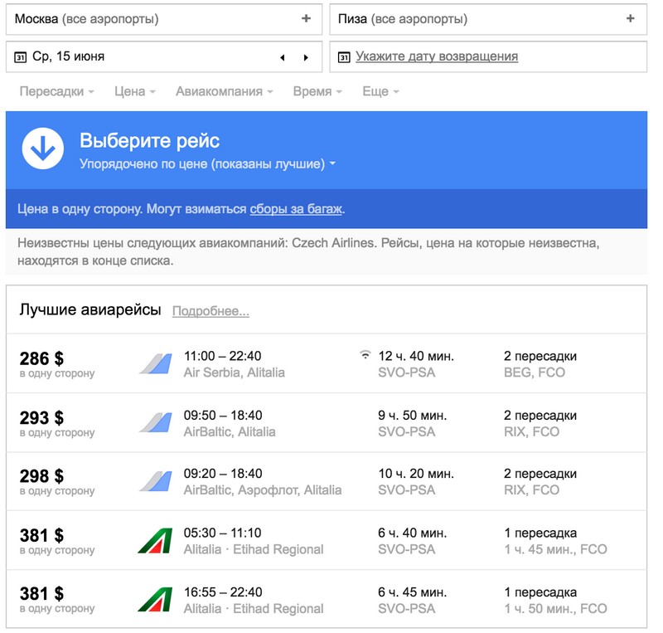Click Укажите дату возвращения field
663x633 pixels.
(488, 56)
